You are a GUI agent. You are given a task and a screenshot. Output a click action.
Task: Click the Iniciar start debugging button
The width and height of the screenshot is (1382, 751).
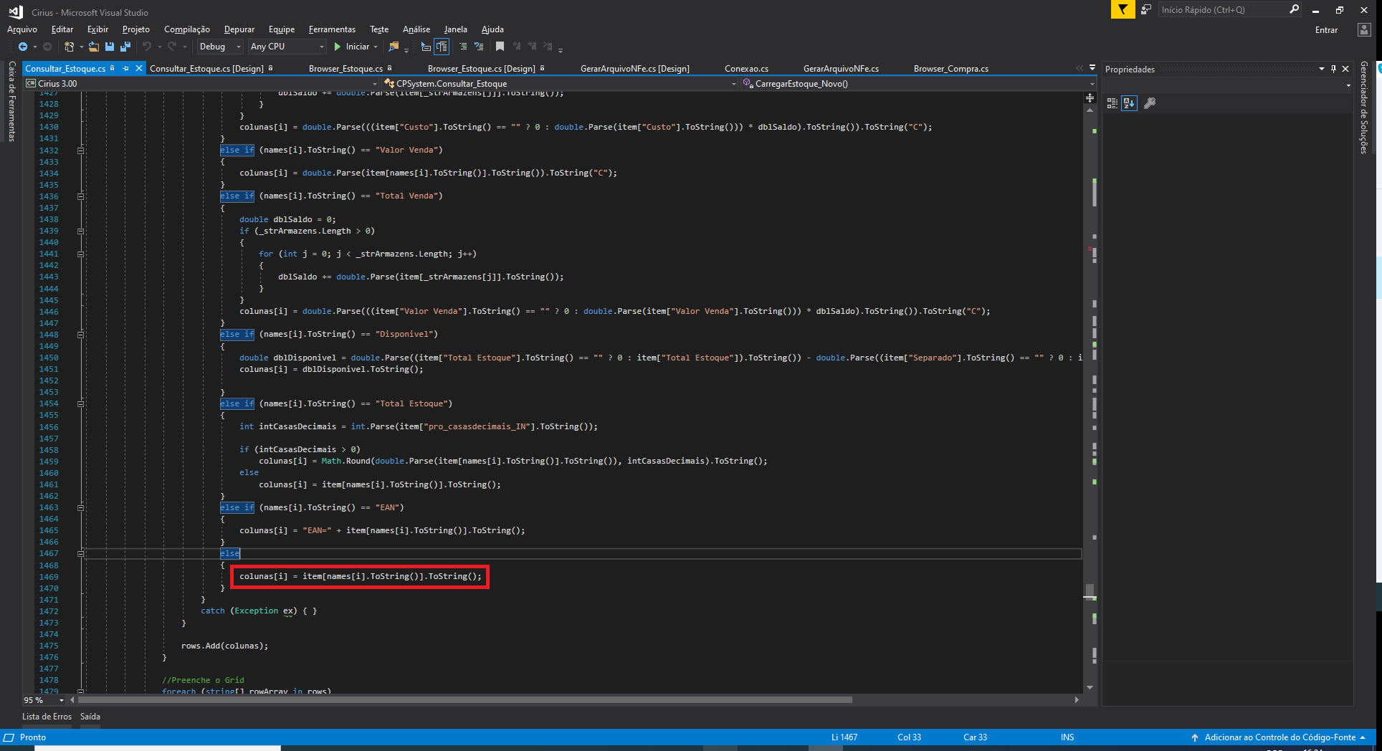(352, 47)
